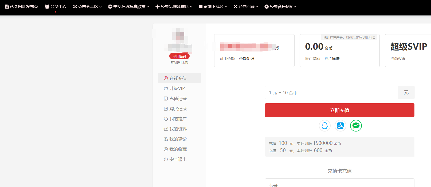Click the 超级SVIP privilege card
Viewport: 431px width, 187px height.
[408, 50]
